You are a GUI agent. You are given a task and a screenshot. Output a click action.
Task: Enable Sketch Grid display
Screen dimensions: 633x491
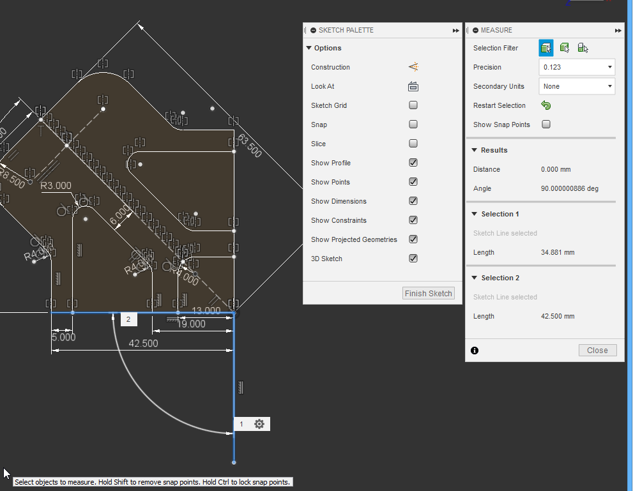[x=413, y=105]
